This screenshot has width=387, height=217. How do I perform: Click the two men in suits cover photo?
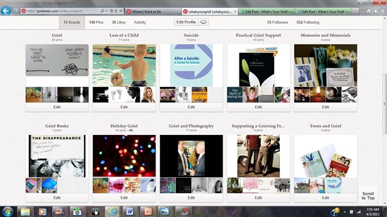point(191,156)
